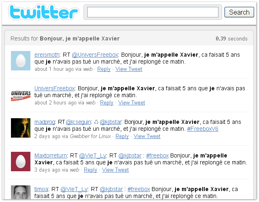Viewport: 259px width, 202px height.
Task: Focus the Twitter search text box
Action: (153, 12)
